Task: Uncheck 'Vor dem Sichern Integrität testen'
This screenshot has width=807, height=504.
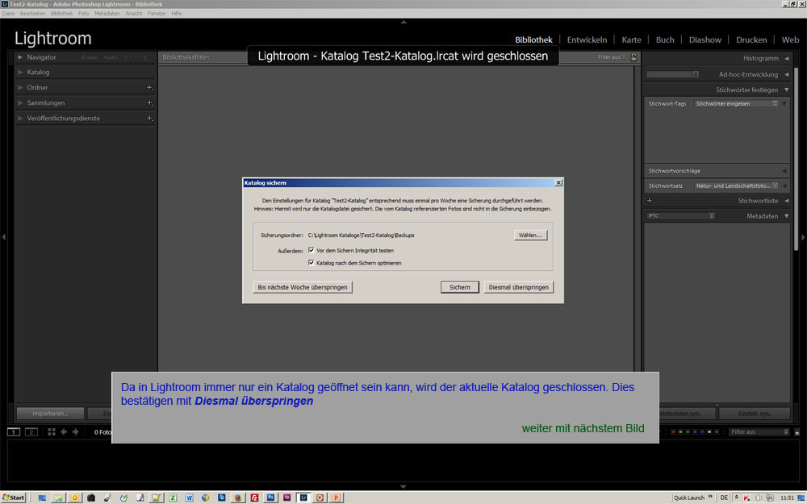Action: pos(312,251)
